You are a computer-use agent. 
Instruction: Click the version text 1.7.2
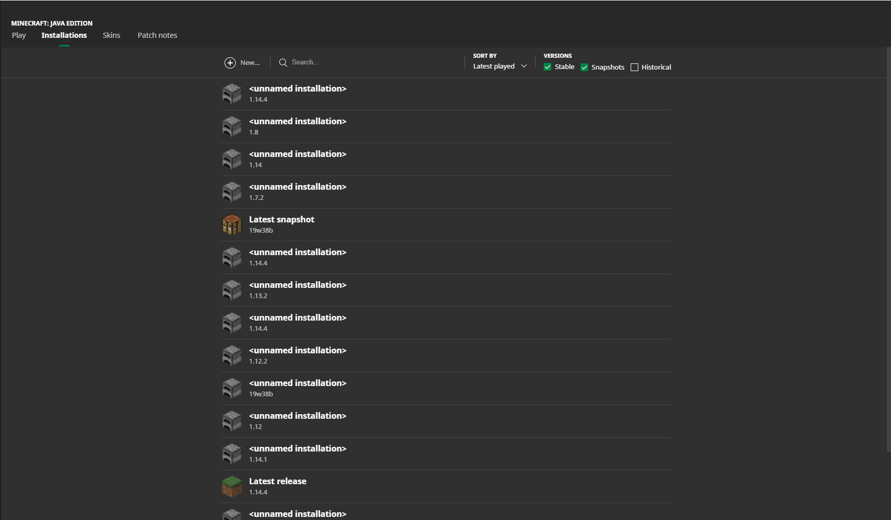(256, 198)
